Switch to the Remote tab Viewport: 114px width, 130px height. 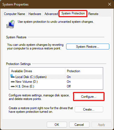(93, 14)
